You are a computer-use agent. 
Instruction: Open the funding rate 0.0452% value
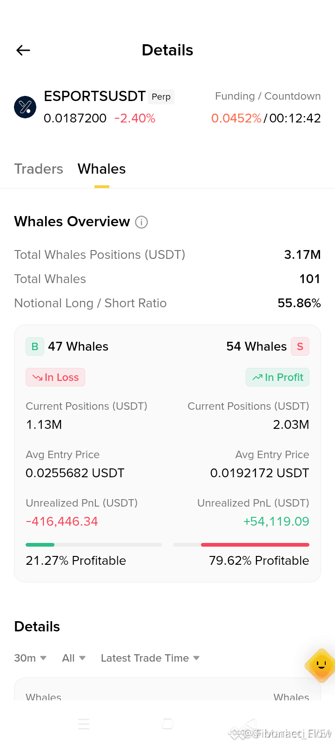(x=236, y=118)
